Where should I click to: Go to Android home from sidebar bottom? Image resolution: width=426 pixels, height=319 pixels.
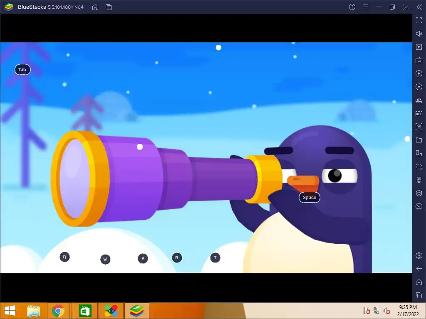point(419,282)
